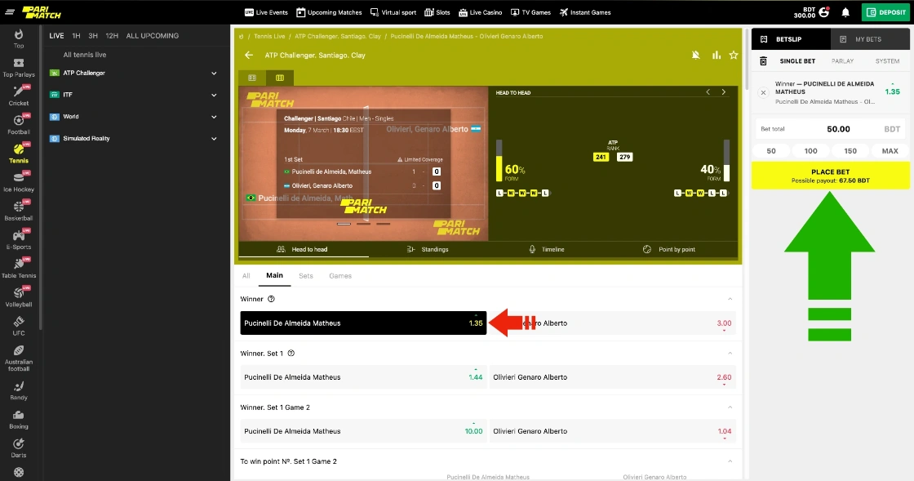
Task: Open Boxing in sidebar
Action: (19, 419)
